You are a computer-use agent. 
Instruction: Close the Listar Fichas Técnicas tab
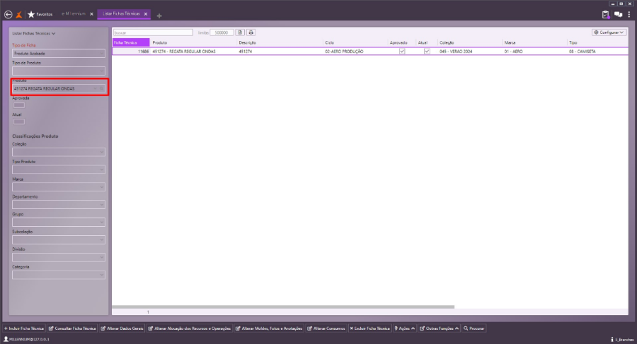pyautogui.click(x=145, y=14)
